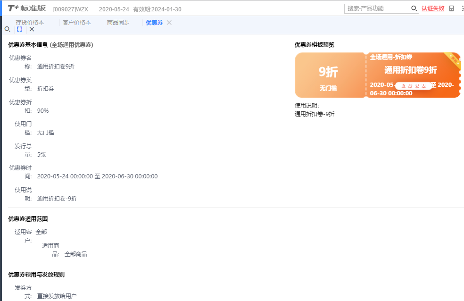Switch to the 存货价格本 tab
The image size is (464, 301).
click(x=30, y=23)
